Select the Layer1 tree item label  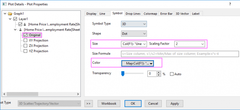pyautogui.click(x=23, y=19)
